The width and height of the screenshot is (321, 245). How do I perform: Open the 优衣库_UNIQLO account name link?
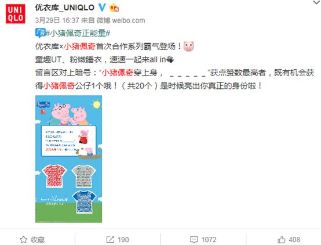point(65,8)
